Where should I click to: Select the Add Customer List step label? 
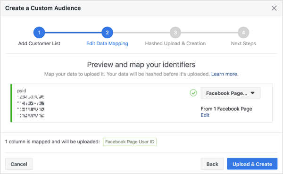39,43
